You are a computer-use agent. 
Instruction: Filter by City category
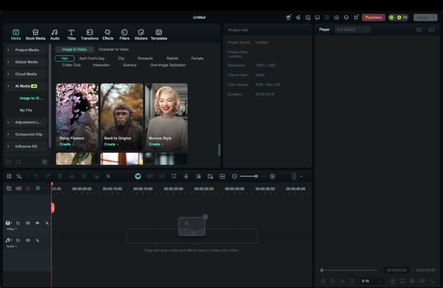[121, 58]
